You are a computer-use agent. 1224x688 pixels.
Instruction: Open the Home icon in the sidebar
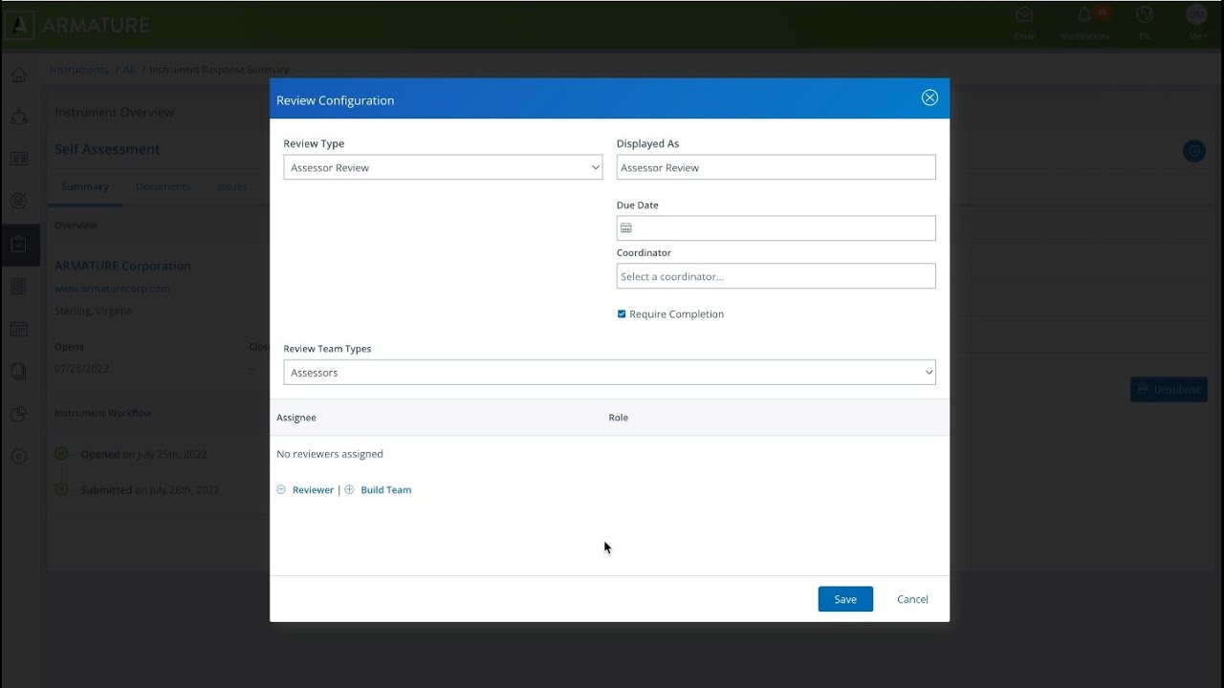click(x=19, y=75)
